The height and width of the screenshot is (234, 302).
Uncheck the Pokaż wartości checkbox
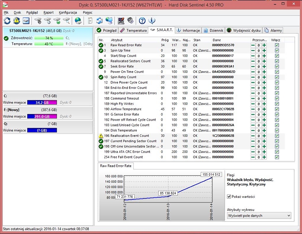(x=229, y=196)
